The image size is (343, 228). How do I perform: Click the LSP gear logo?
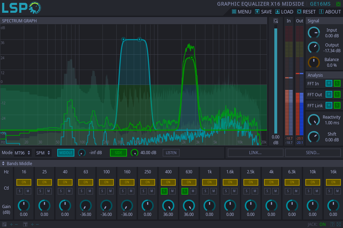[21, 8]
